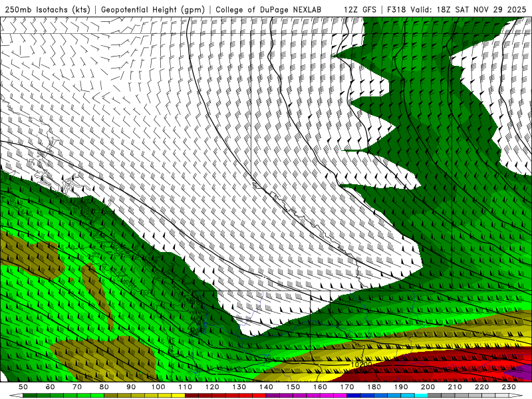Click the '150' knot scale label
Screen dimensions: 532x399
[293, 387]
